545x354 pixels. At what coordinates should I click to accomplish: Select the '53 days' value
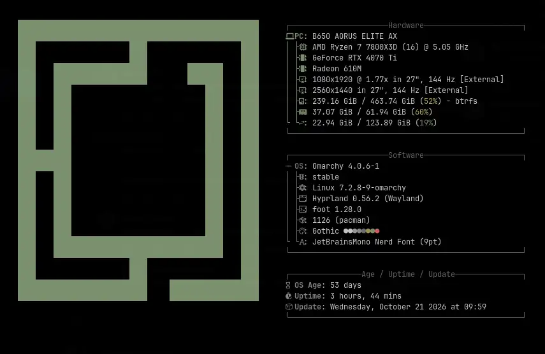(346, 285)
